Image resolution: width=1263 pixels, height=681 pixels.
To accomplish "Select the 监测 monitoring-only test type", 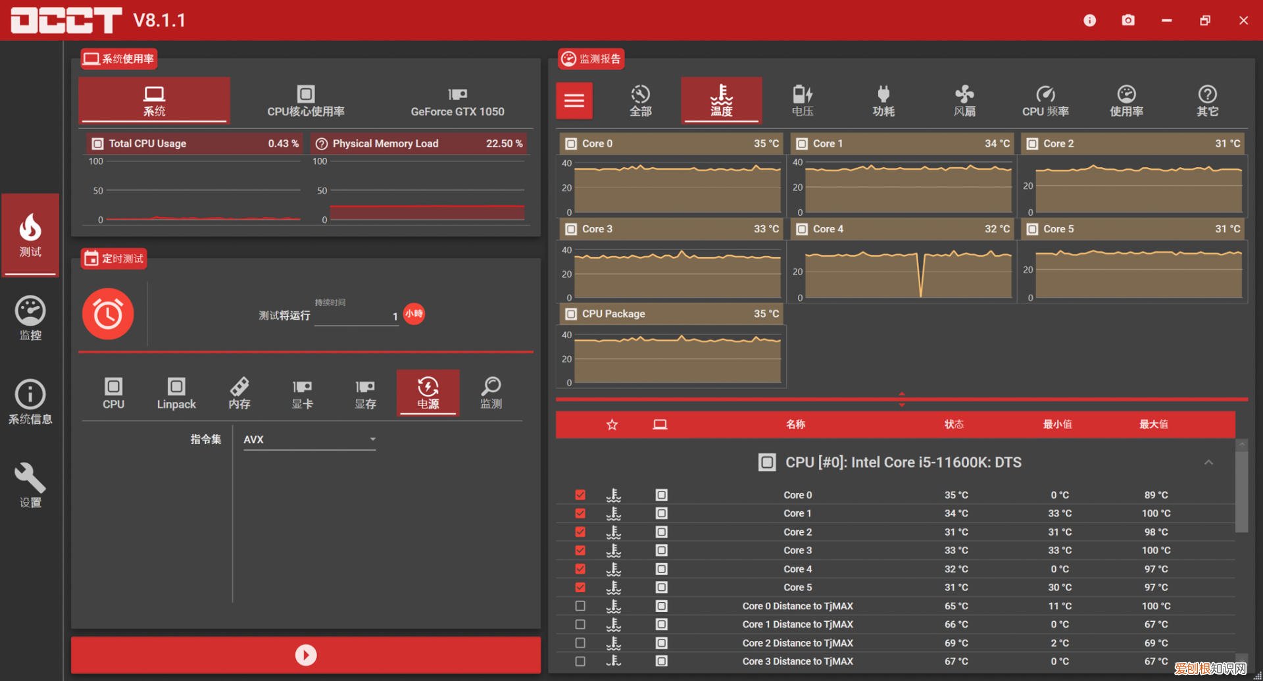I will click(491, 393).
